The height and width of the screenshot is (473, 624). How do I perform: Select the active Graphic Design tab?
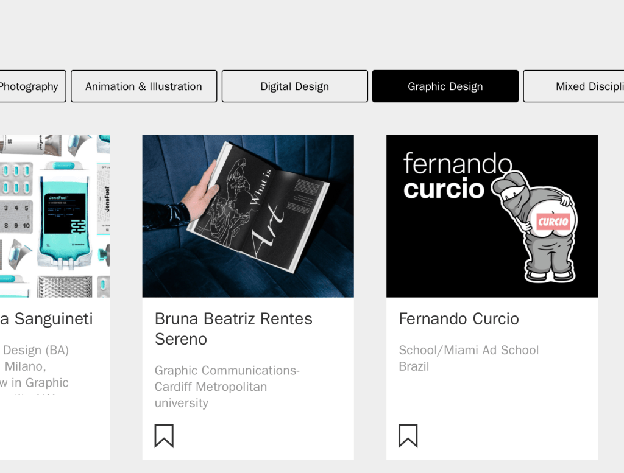coord(445,86)
